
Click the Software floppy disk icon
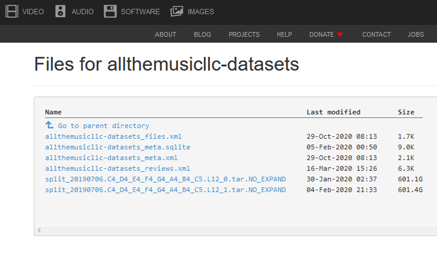point(110,12)
